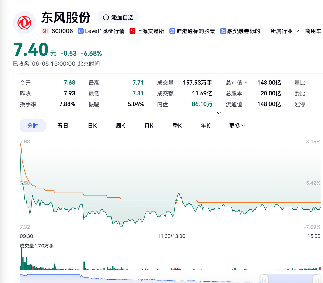Image resolution: width=323 pixels, height=283 pixels.
Task: Click the stock code 600006
Action: (62, 31)
